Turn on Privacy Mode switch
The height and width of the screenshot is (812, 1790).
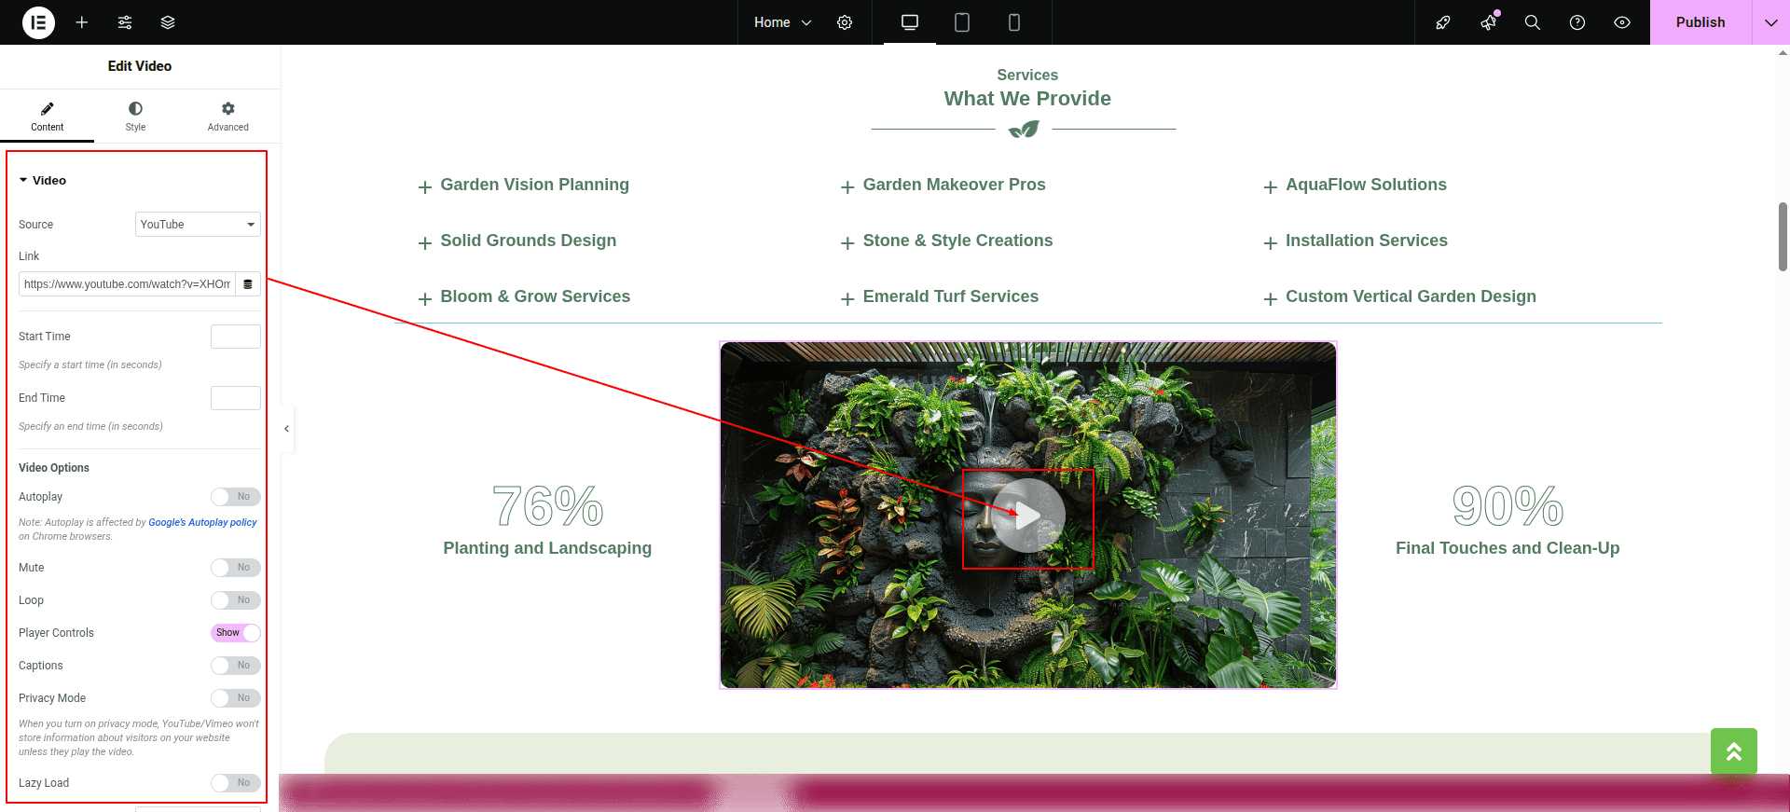click(236, 698)
